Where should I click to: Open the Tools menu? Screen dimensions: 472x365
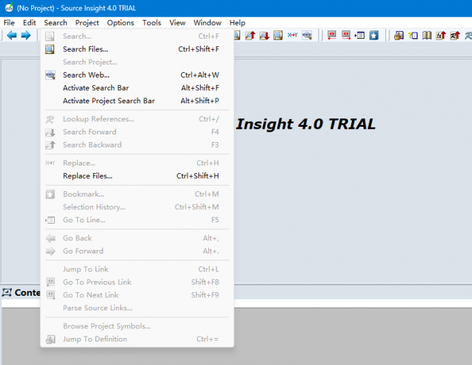(x=152, y=23)
